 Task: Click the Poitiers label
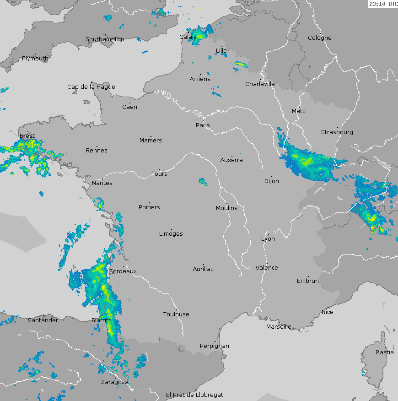tap(149, 207)
